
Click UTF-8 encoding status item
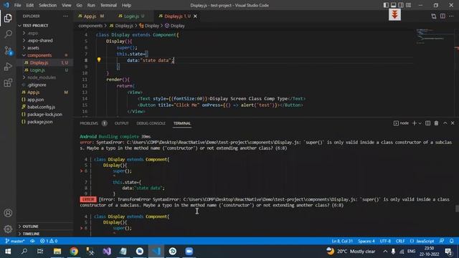point(385,241)
